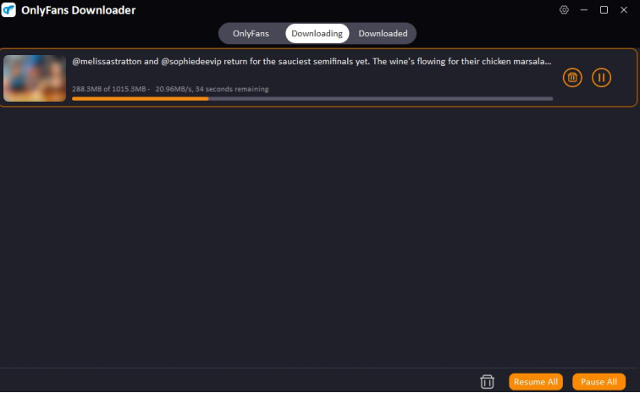Click the OnlyFans Downloader app logo
The image size is (640, 393).
pyautogui.click(x=8, y=10)
